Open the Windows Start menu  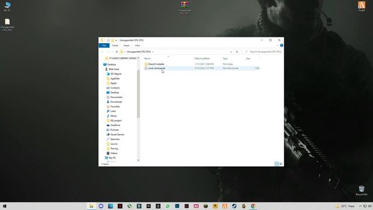pos(4,206)
